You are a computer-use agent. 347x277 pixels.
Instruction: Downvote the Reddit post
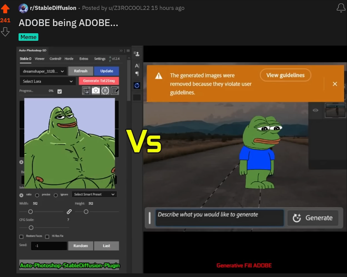pos(5,32)
